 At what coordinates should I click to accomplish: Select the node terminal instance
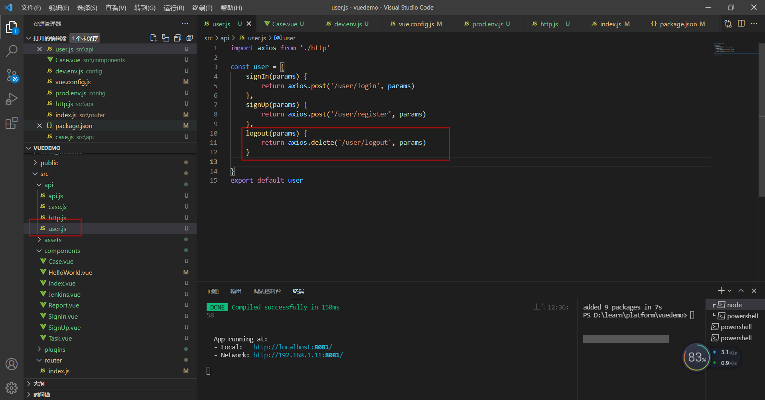[x=735, y=305]
